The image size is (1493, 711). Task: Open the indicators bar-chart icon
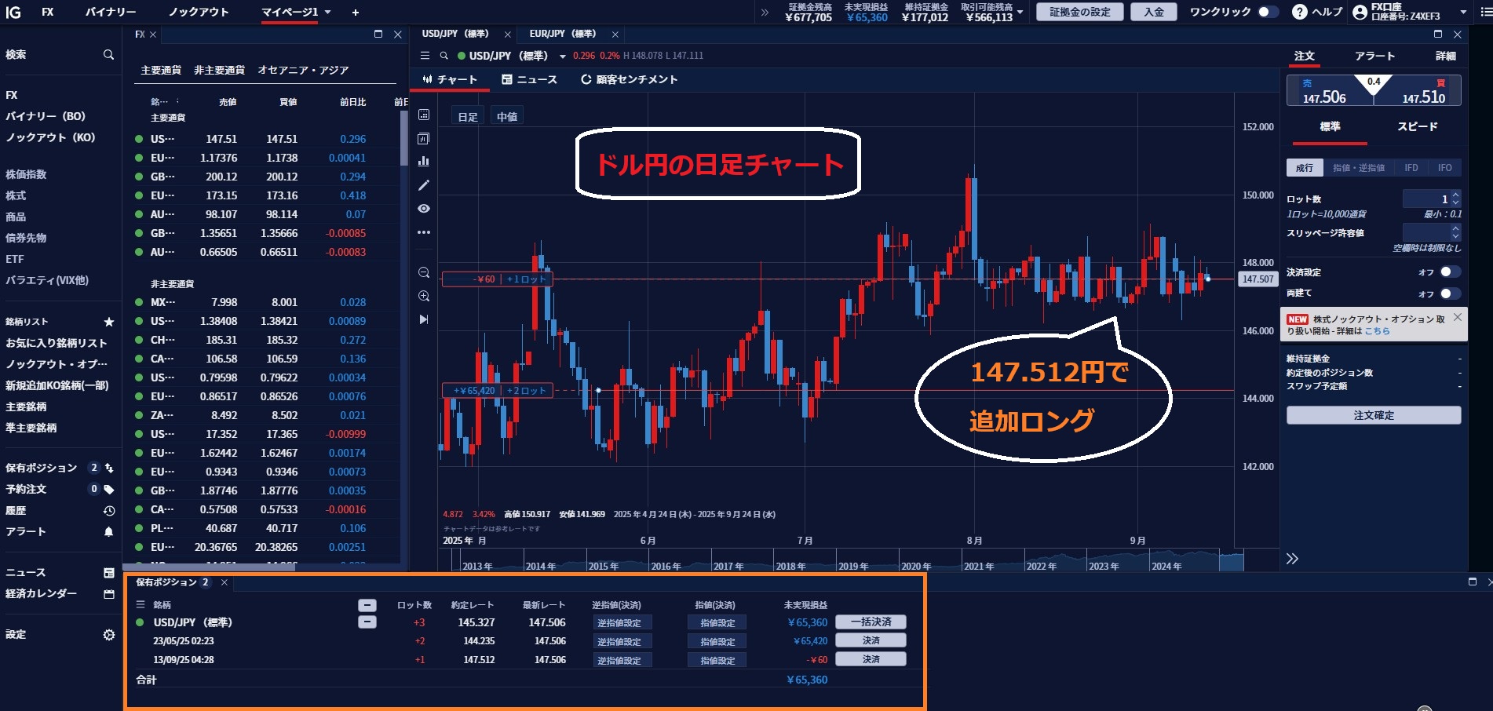tap(424, 161)
